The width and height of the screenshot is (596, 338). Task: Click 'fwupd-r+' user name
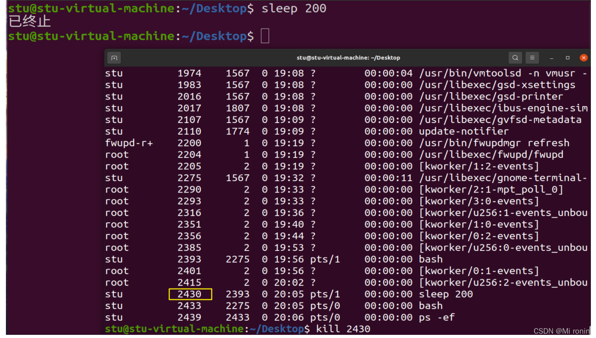[129, 143]
